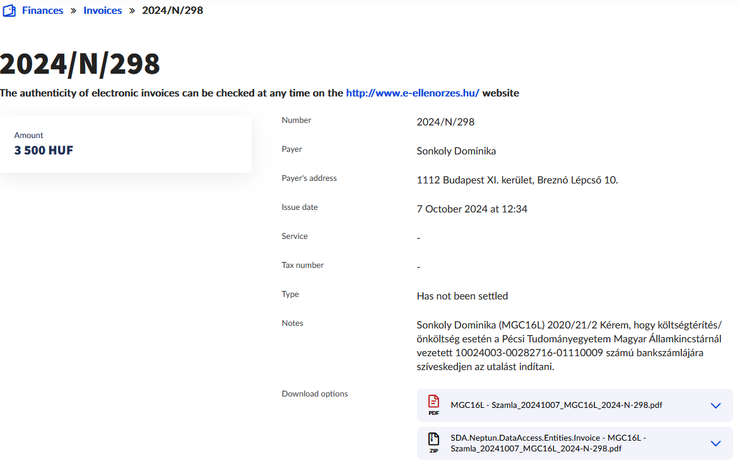Expand the PDF invoice download chevron
Image resolution: width=740 pixels, height=464 pixels.
point(715,405)
